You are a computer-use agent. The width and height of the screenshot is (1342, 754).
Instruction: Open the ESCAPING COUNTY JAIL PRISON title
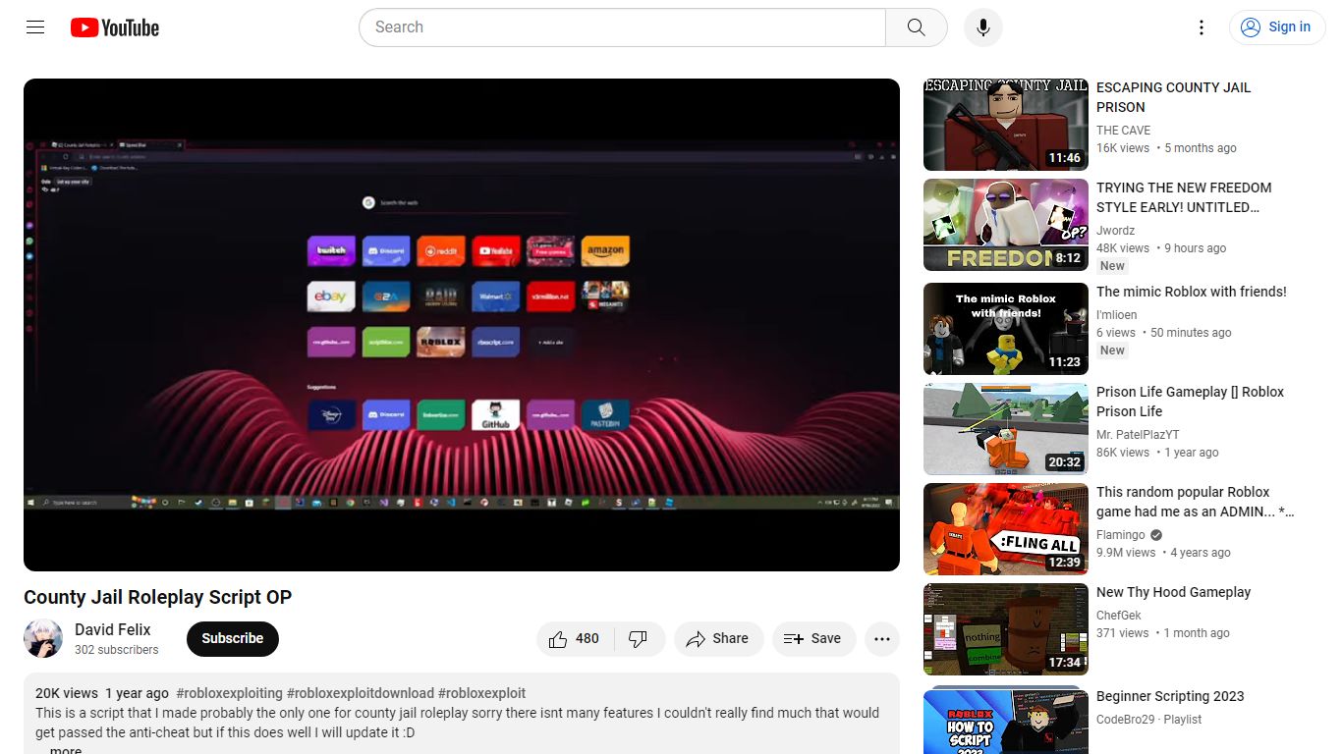click(x=1173, y=97)
